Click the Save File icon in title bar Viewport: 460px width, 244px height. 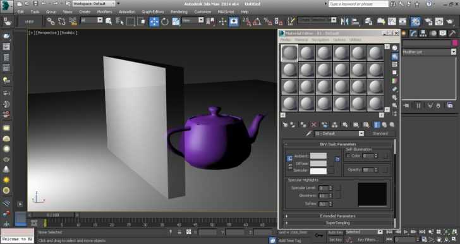pyautogui.click(x=35, y=4)
